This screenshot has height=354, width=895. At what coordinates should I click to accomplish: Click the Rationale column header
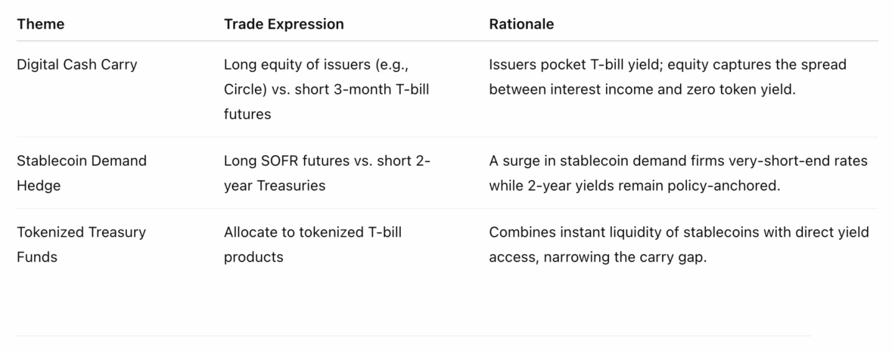click(x=521, y=24)
